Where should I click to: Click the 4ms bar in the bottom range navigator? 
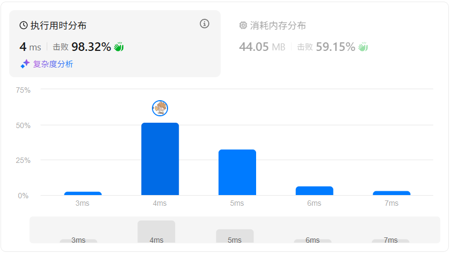[156, 231]
